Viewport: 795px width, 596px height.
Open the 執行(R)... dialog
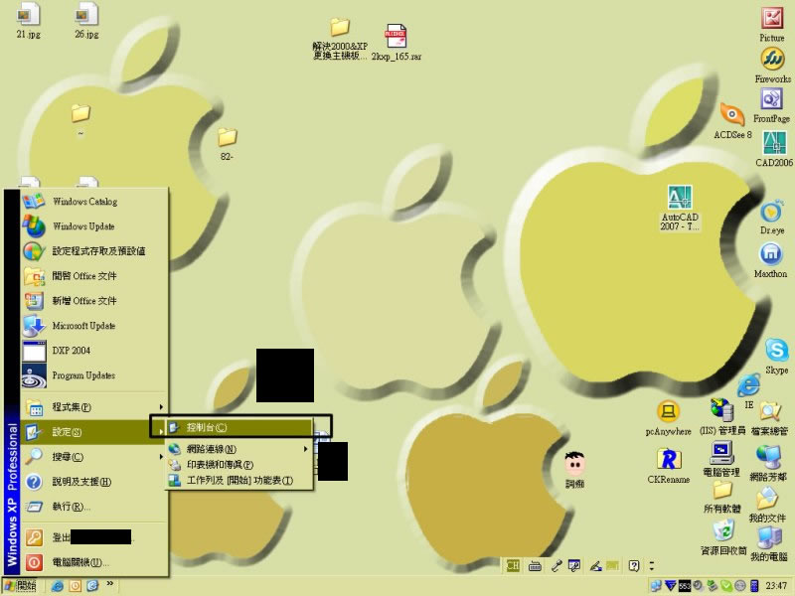[x=93, y=507]
